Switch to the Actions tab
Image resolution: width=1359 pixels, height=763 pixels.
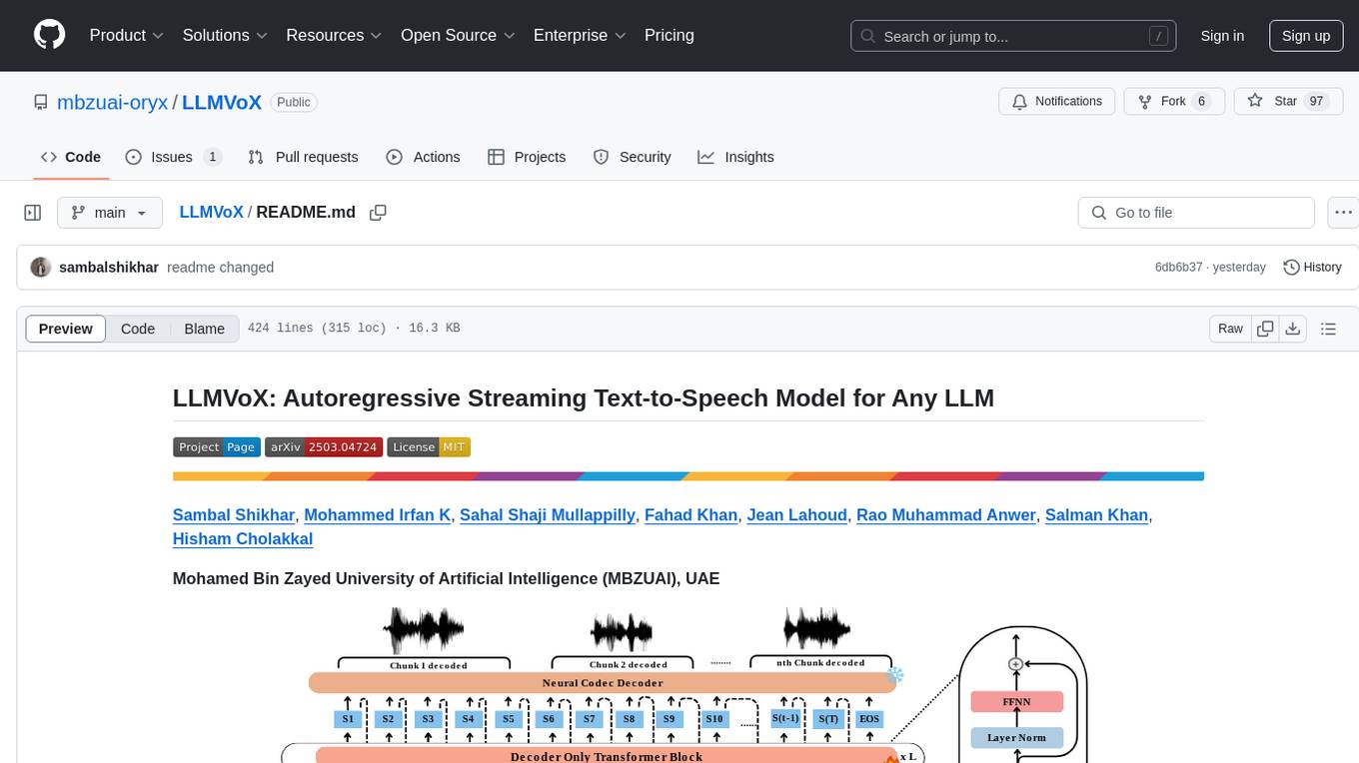(423, 157)
